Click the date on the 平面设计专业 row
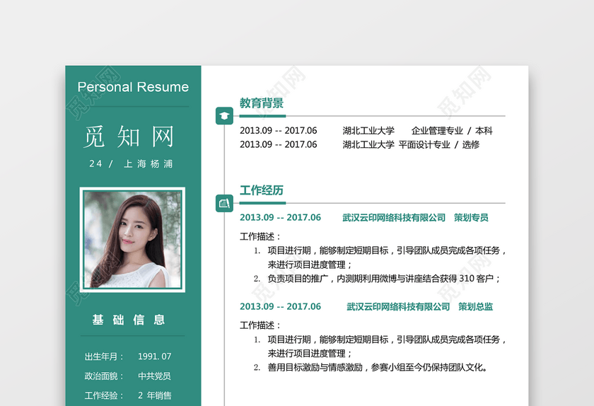 pyautogui.click(x=279, y=144)
